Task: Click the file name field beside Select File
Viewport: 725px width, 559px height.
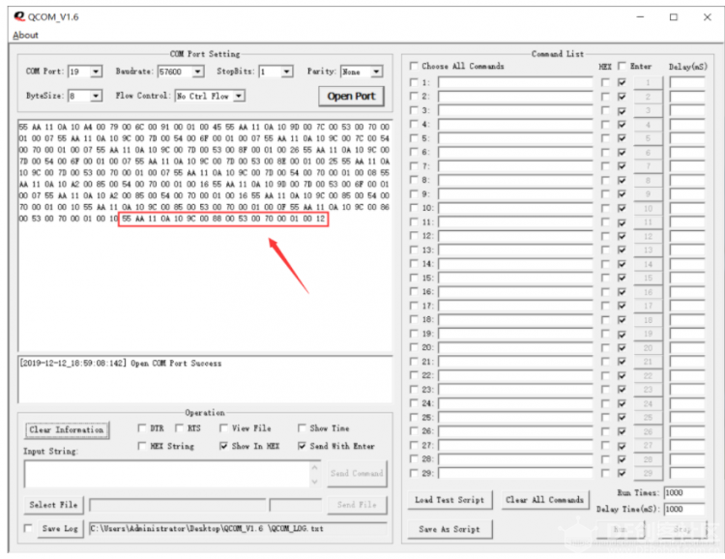Action: [178, 505]
